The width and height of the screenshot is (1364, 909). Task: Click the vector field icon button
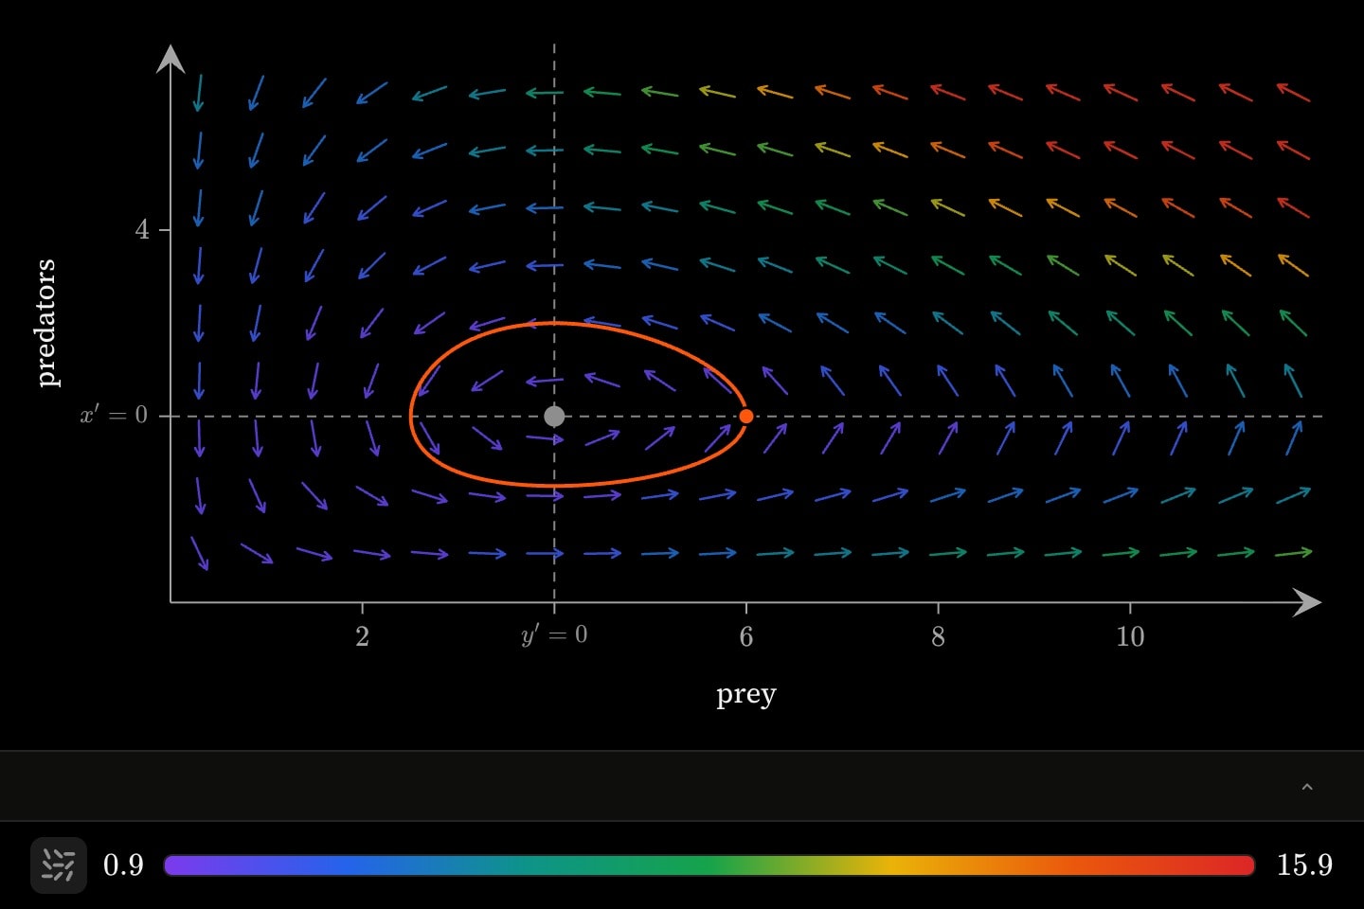[59, 865]
